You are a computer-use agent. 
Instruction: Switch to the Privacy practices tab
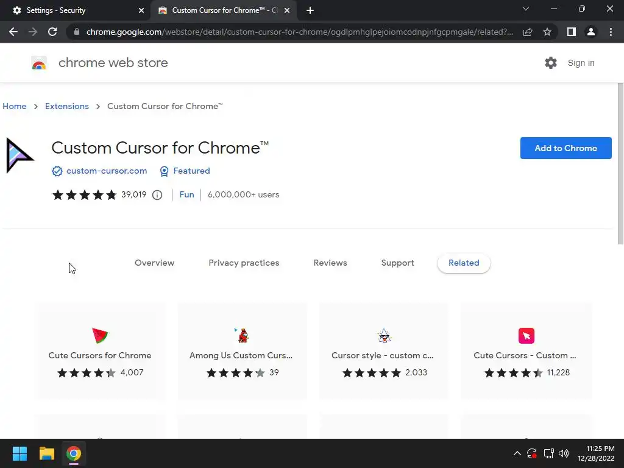click(244, 263)
